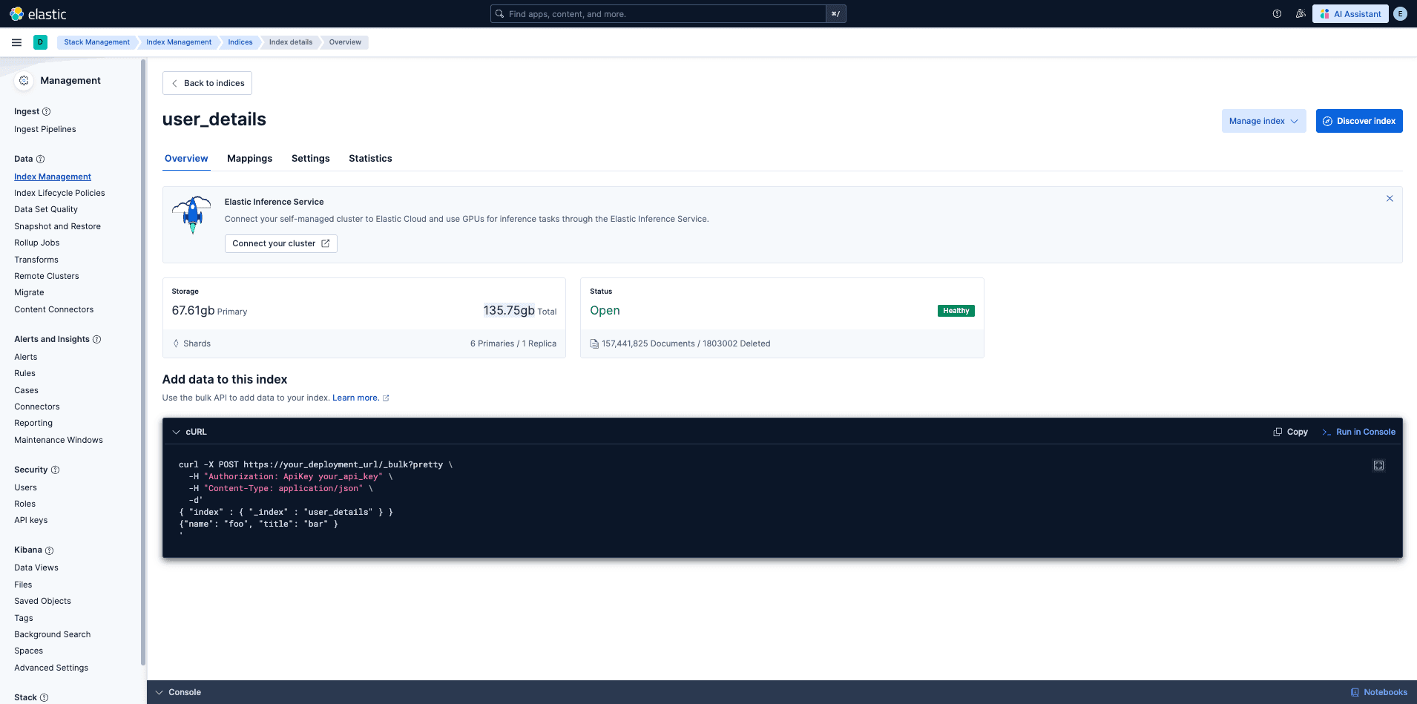Screen dimensions: 1417x704
Task: Open Remote Clusters
Action: point(47,277)
